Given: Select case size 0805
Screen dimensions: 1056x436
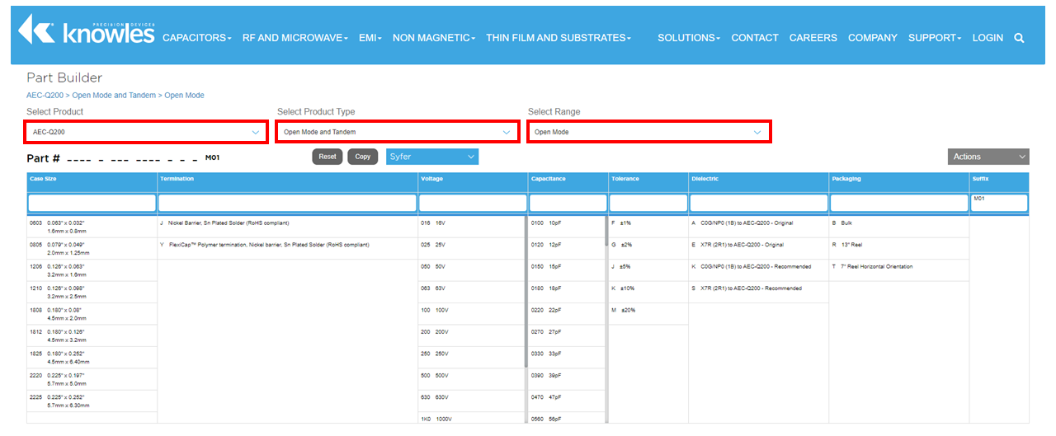Looking at the screenshot, I should click(x=92, y=249).
